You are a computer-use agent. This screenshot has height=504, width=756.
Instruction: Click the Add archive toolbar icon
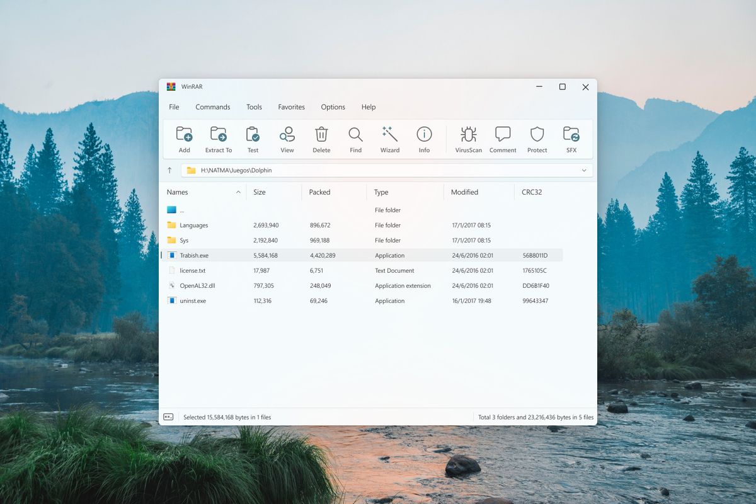[x=184, y=134]
